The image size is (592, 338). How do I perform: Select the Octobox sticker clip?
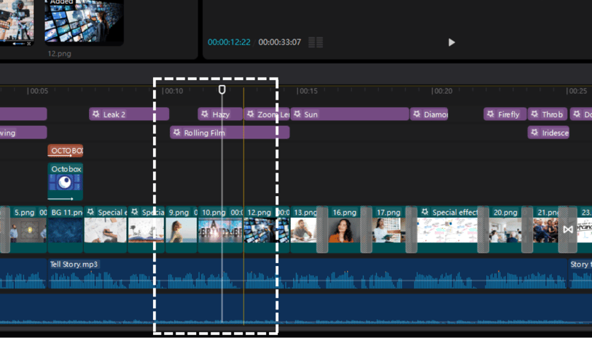pos(66,181)
